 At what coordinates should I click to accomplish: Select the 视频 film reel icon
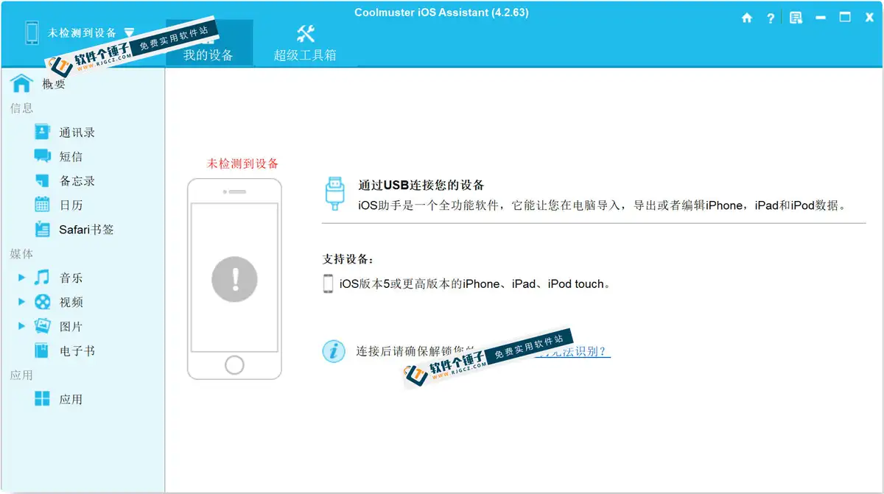[42, 302]
